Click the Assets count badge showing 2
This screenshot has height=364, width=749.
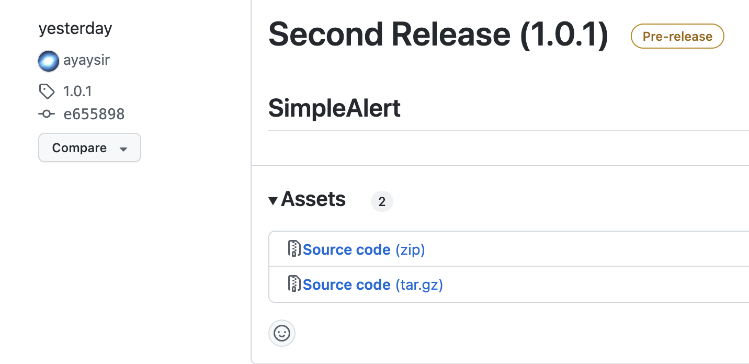point(382,202)
